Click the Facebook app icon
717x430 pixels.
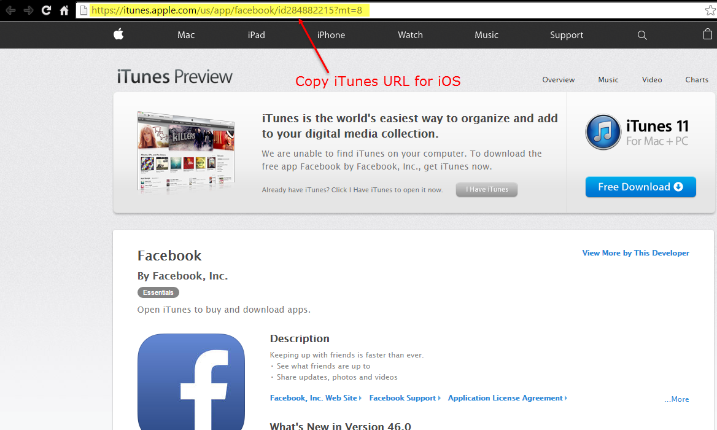(x=191, y=381)
